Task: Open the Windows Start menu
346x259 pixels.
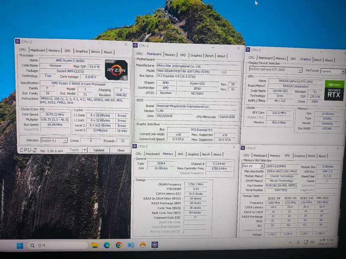Action: pyautogui.click(x=20, y=246)
